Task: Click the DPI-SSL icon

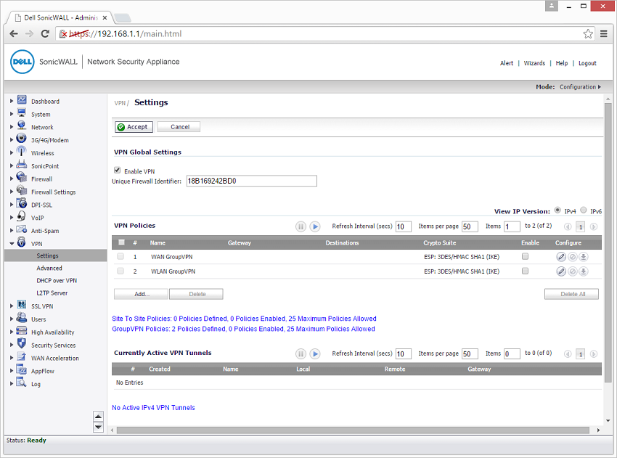Action: tap(22, 203)
